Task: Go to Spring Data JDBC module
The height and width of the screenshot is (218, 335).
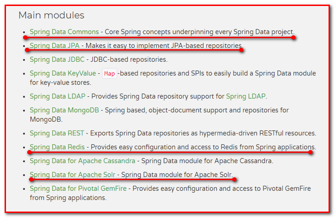Action: 56,59
